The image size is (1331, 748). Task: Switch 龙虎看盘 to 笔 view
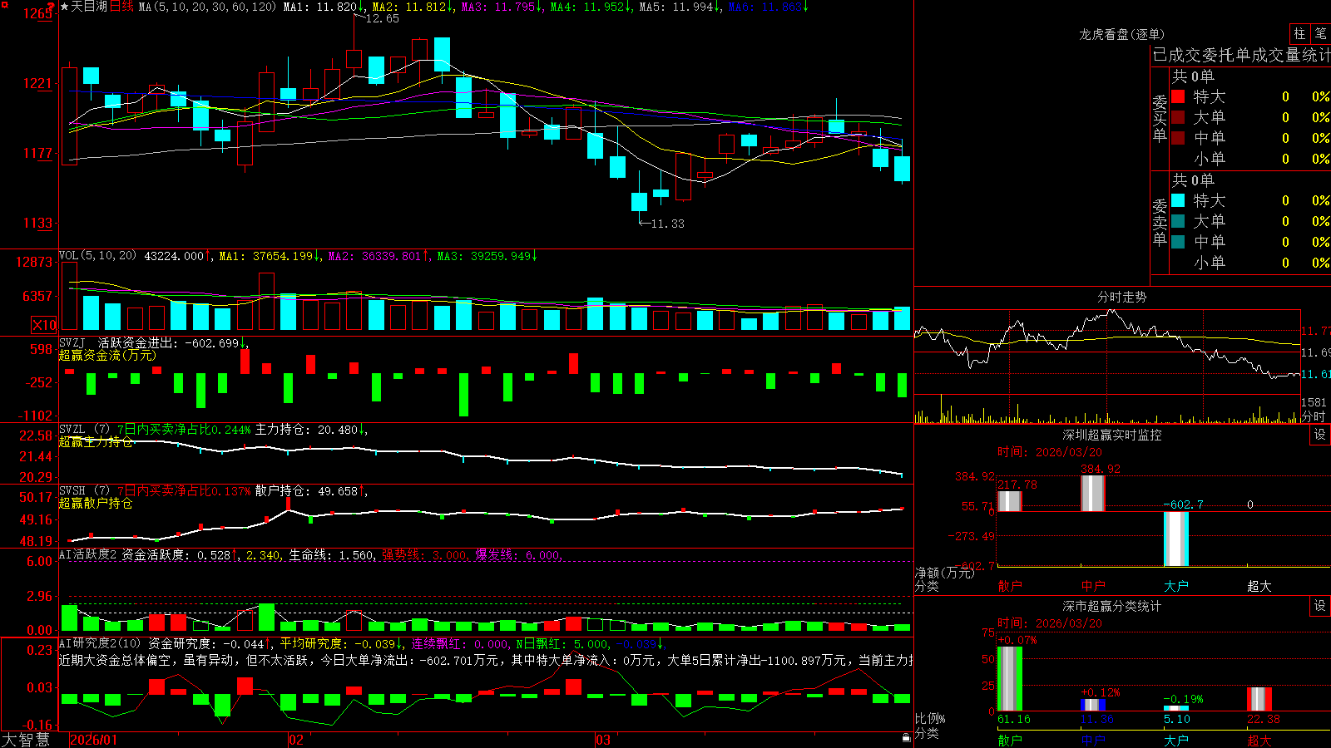1321,34
